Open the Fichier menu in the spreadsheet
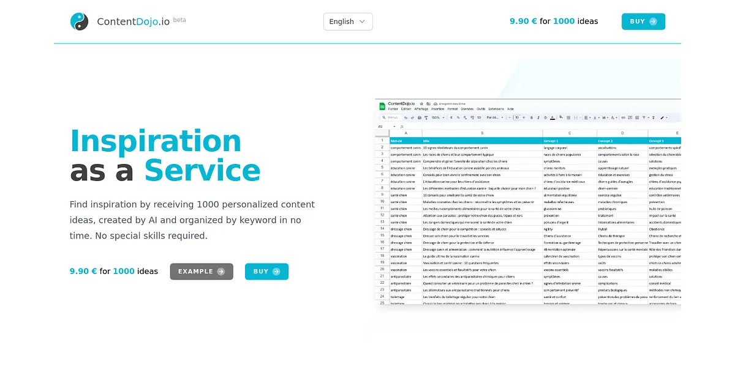The width and height of the screenshot is (735, 367). (393, 109)
